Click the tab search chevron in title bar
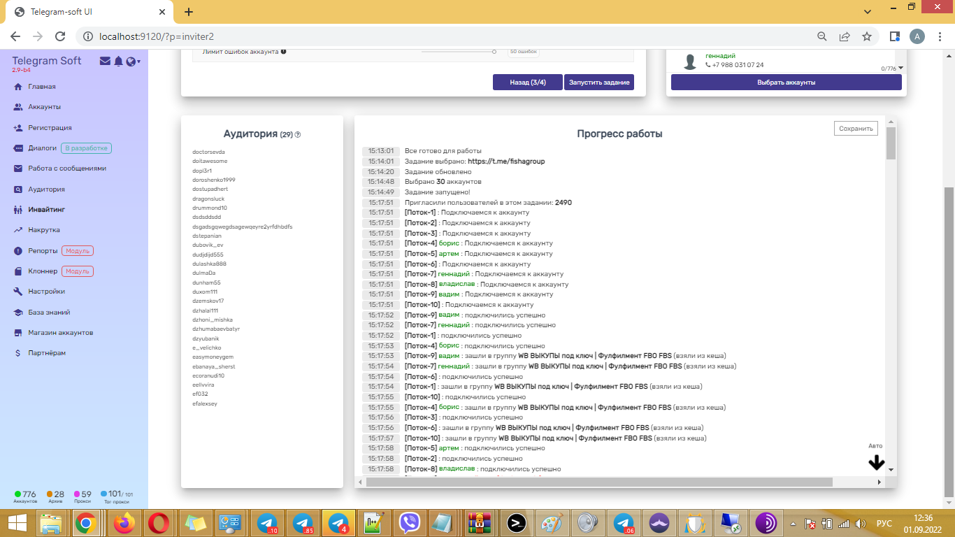This screenshot has height=537, width=955. [868, 12]
